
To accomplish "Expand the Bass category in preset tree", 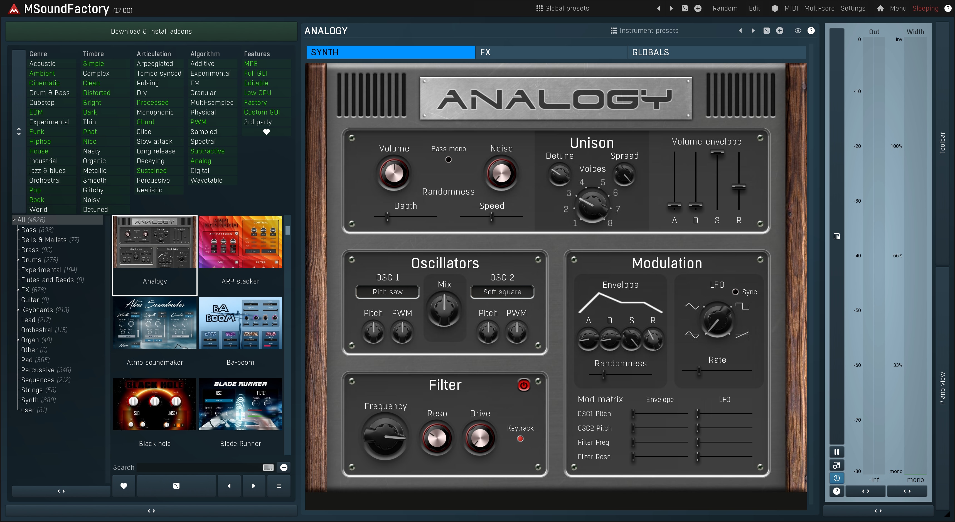I will click(x=18, y=230).
